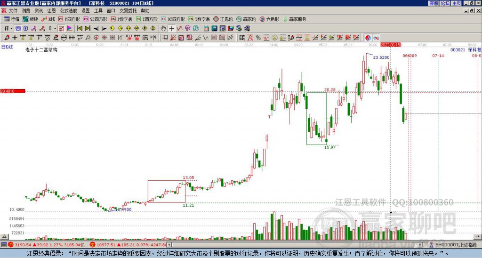Open the P四方形 tool

(x=69, y=19)
